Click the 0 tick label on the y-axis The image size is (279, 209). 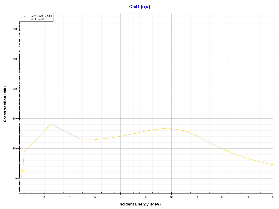(x=16, y=179)
